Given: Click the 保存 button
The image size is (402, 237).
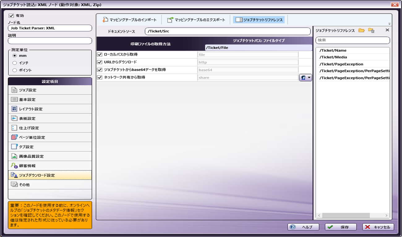Looking at the screenshot, I should click(341, 227).
